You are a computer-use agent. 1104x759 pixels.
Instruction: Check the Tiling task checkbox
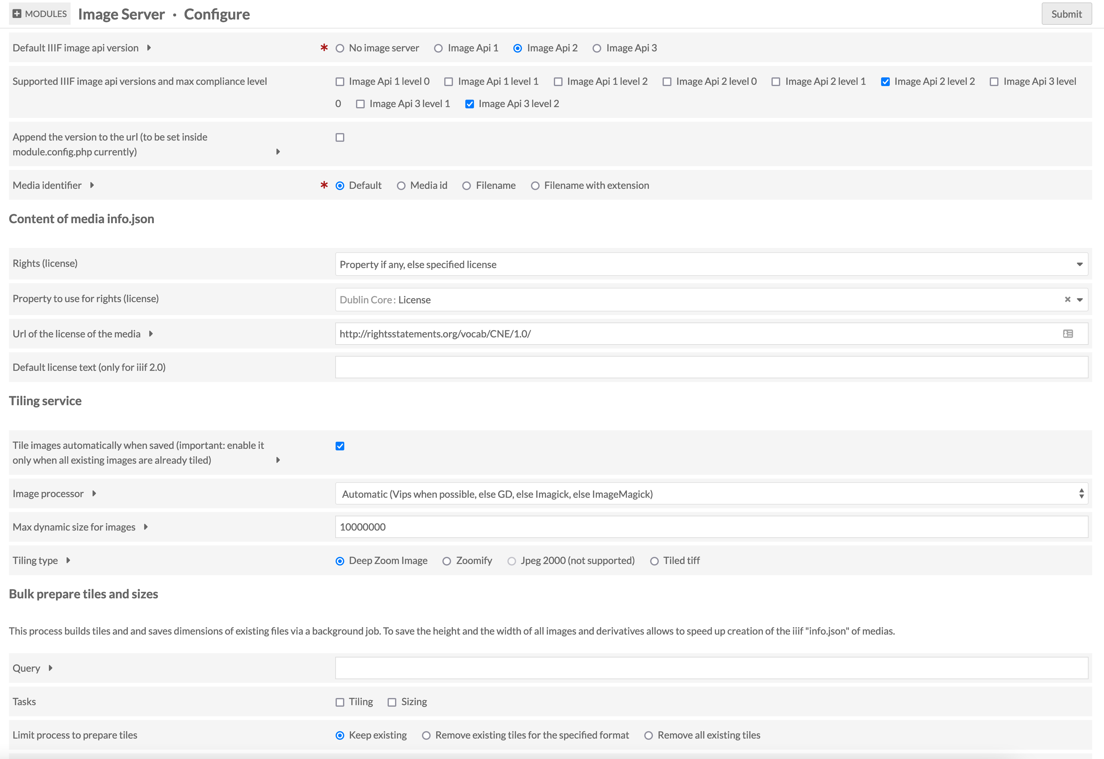tap(340, 702)
